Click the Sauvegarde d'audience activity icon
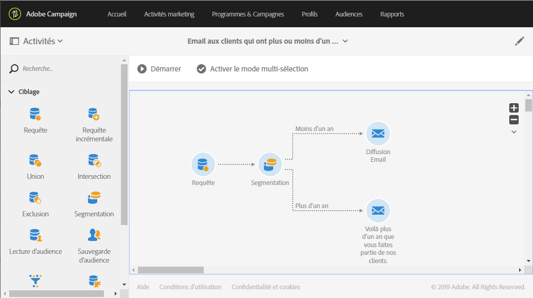This screenshot has width=533, height=298. coord(94,235)
